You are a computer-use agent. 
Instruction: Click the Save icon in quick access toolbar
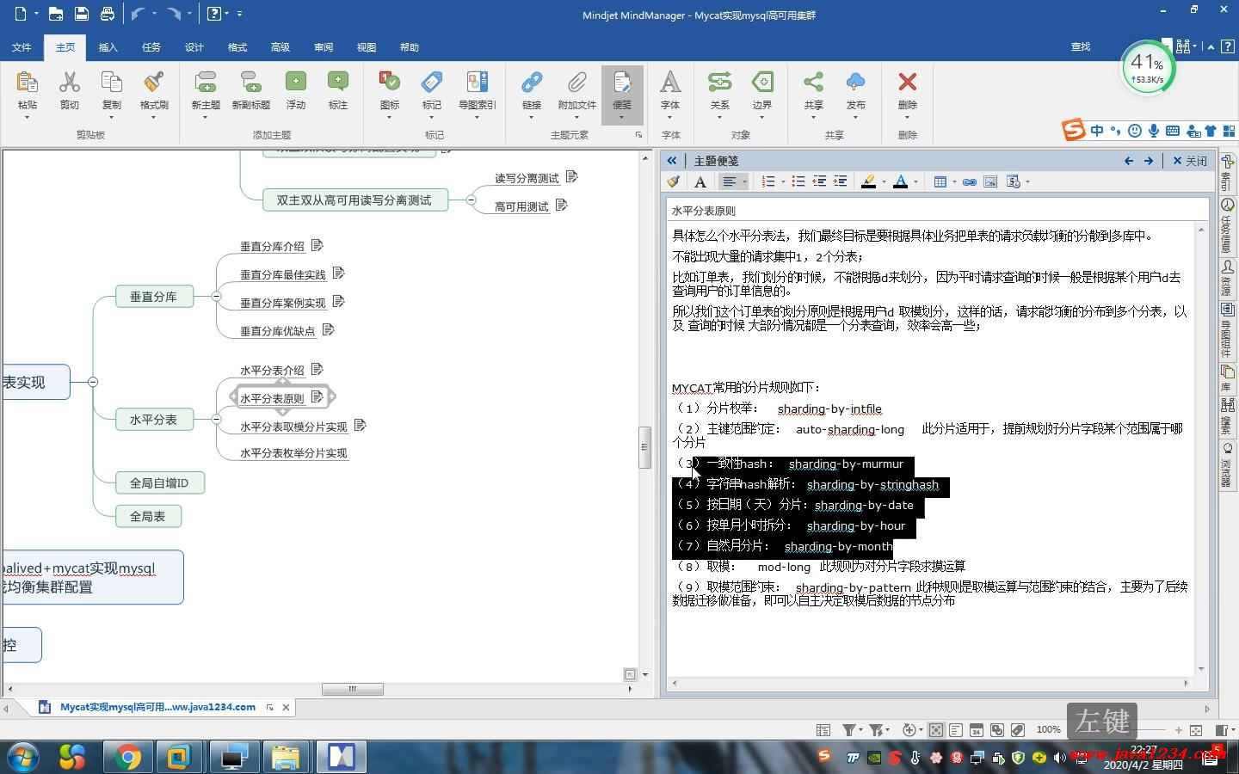[x=81, y=14]
